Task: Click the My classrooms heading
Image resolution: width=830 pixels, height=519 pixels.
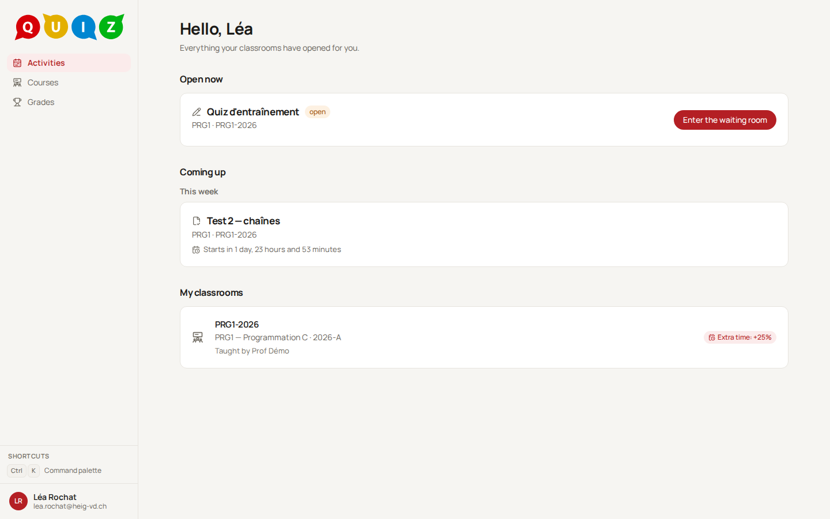Action: (x=212, y=292)
